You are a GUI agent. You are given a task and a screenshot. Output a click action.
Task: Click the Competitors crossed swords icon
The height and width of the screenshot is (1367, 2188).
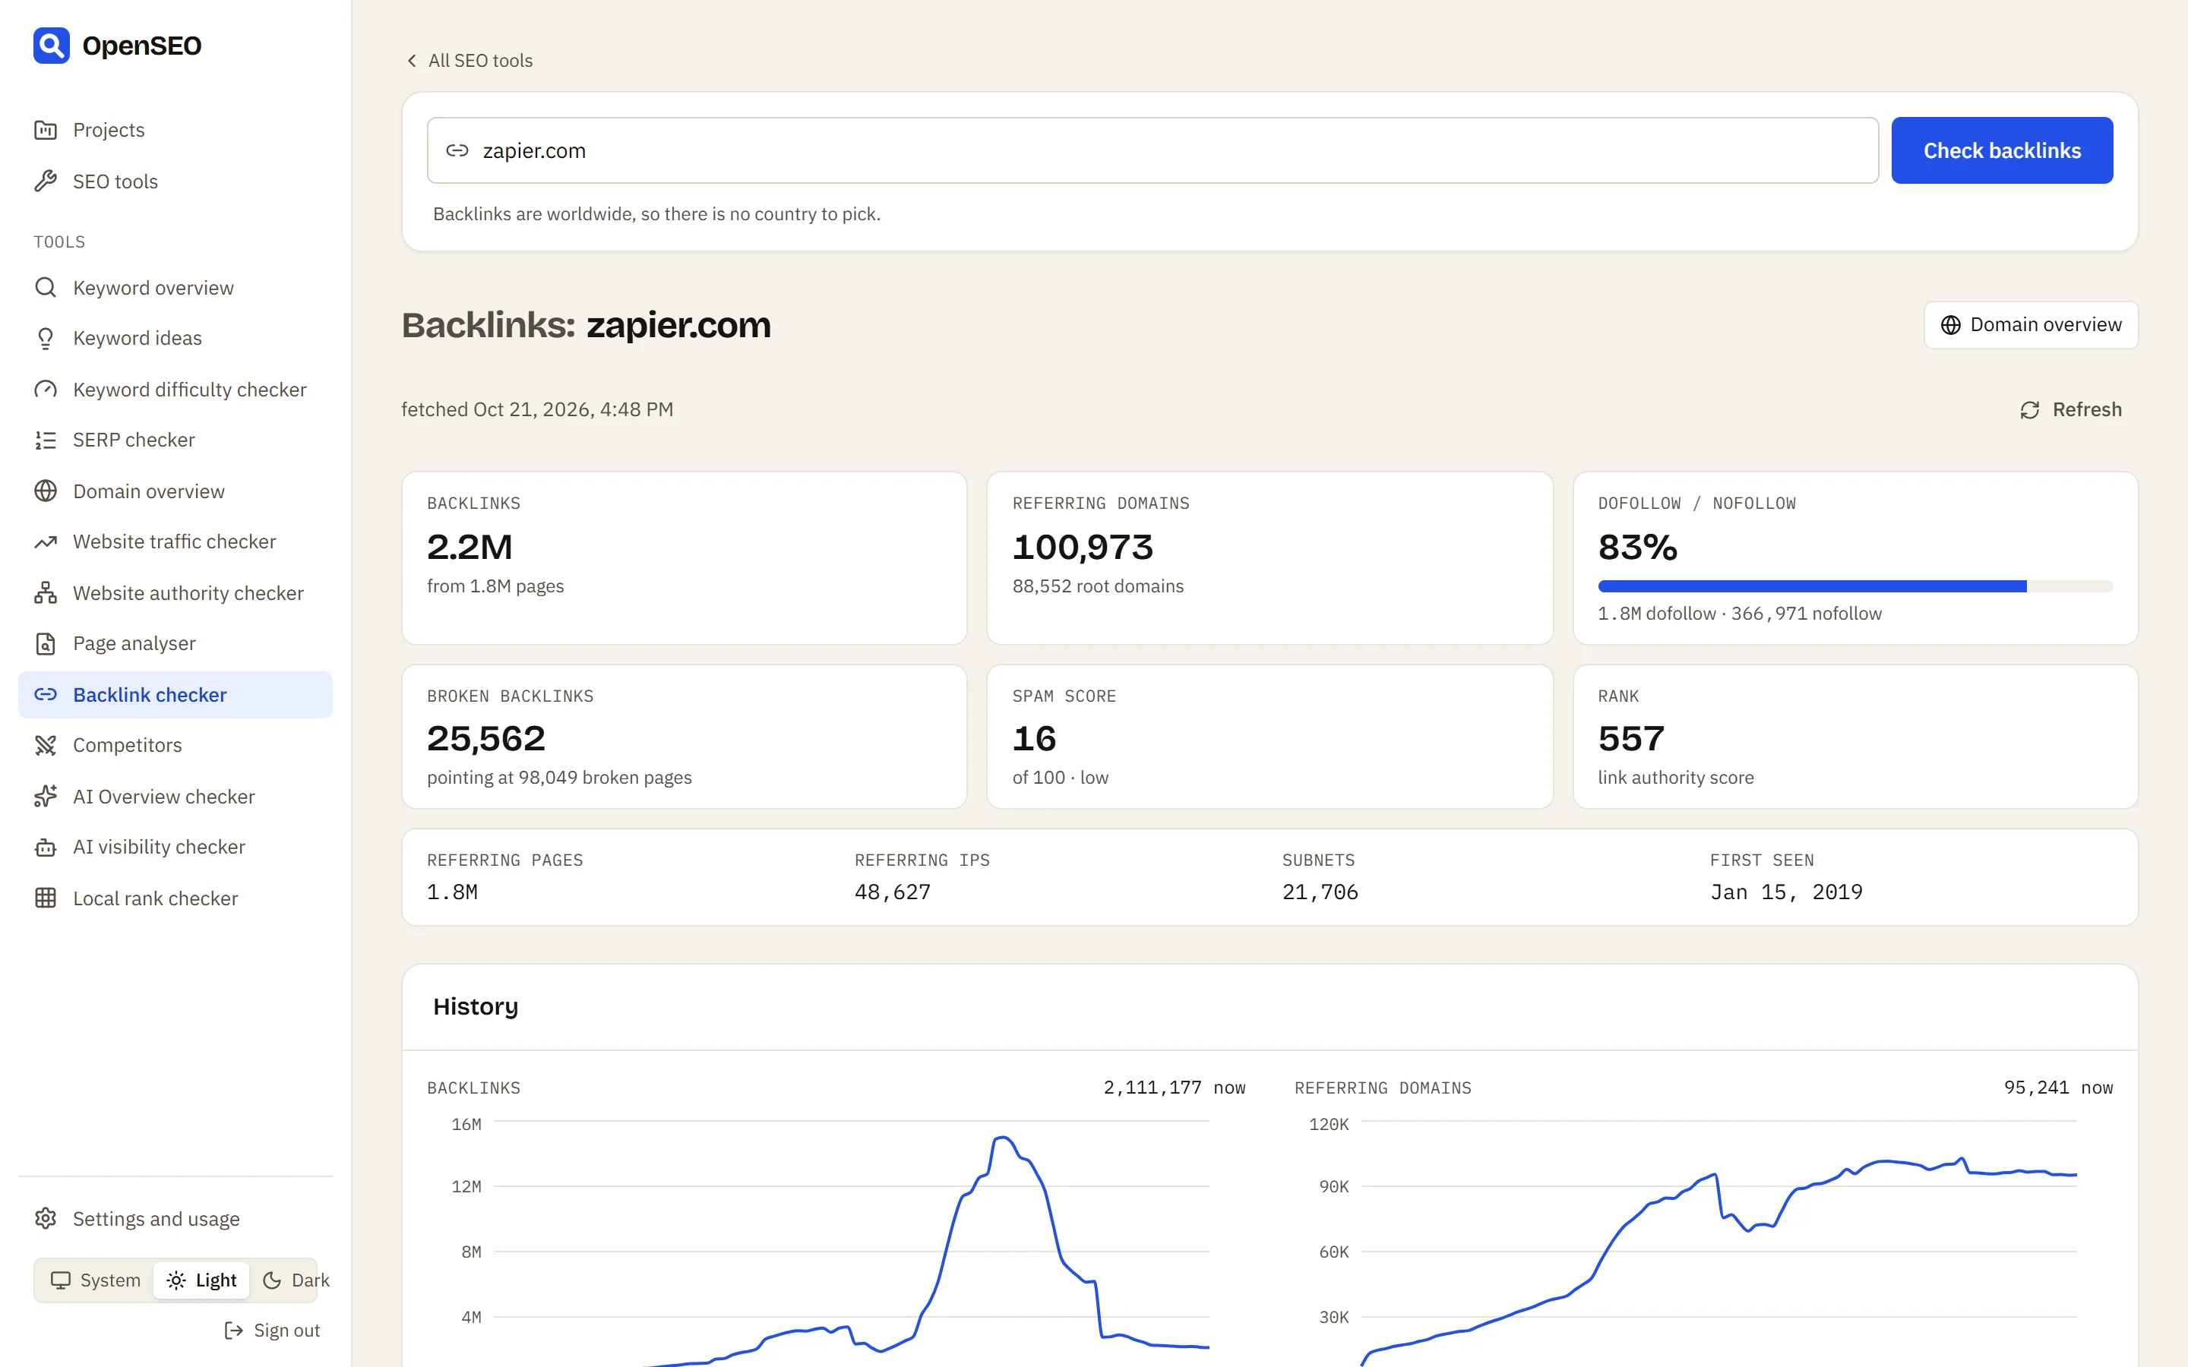click(x=46, y=745)
